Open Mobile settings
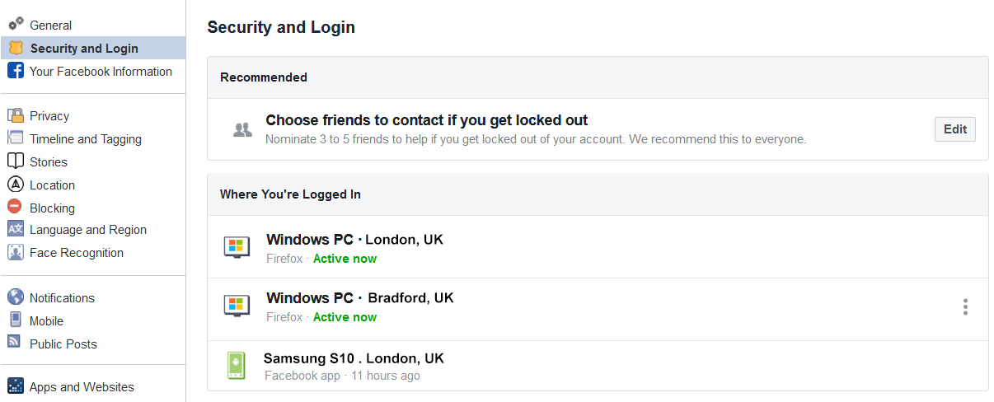The image size is (994, 402). [46, 321]
